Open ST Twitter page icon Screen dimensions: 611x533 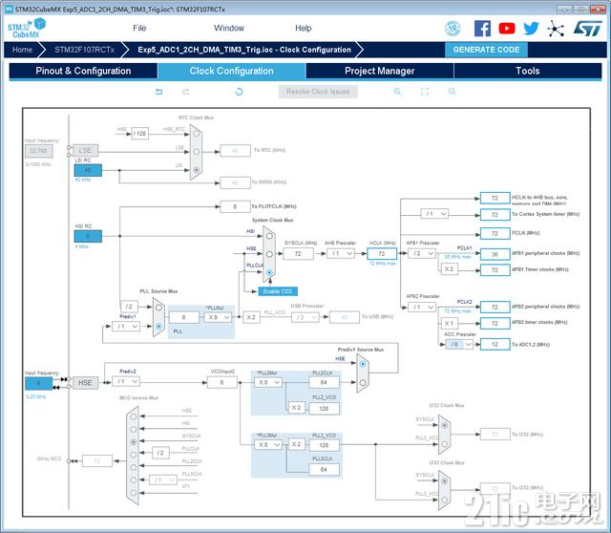[x=531, y=29]
